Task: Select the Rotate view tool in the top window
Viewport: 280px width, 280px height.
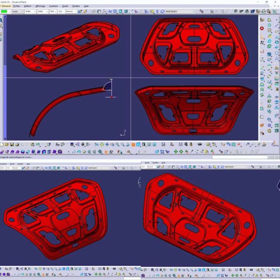Action: point(112,145)
